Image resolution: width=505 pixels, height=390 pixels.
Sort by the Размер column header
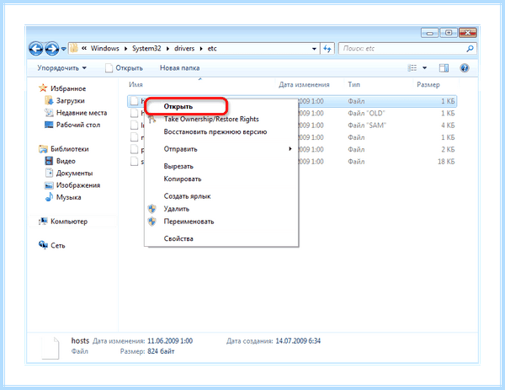pos(428,85)
